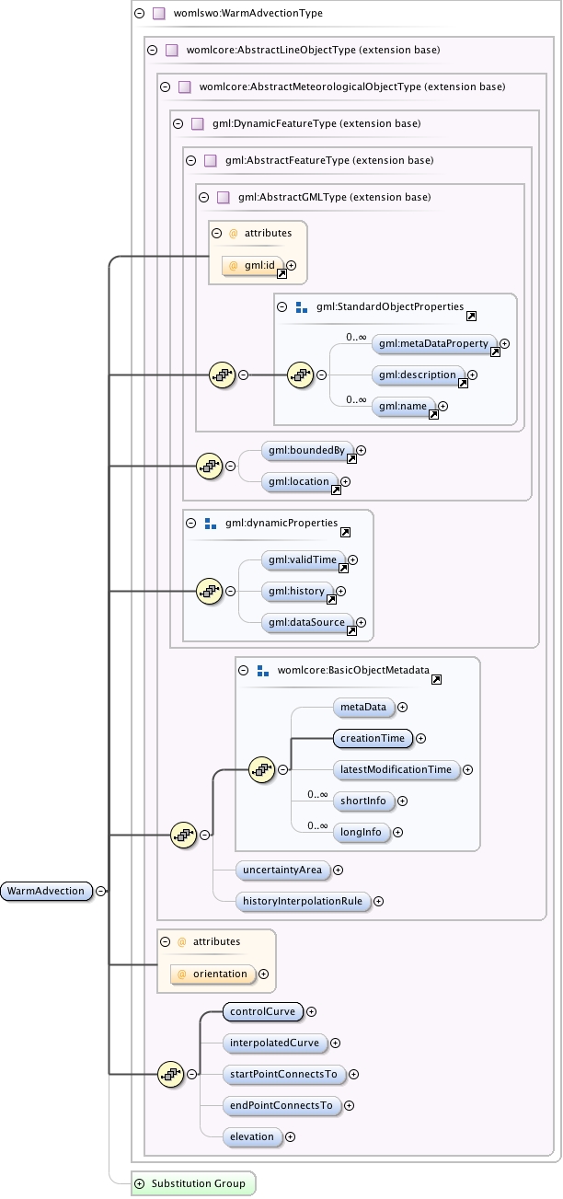Image resolution: width=563 pixels, height=1199 pixels.
Task: Expand gml:location with its plus button
Action: (347, 482)
